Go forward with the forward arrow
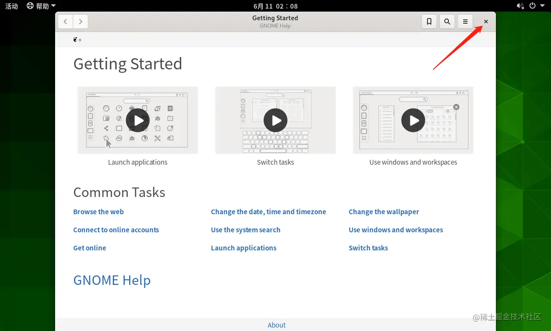Viewport: 551px width, 331px height. [80, 21]
